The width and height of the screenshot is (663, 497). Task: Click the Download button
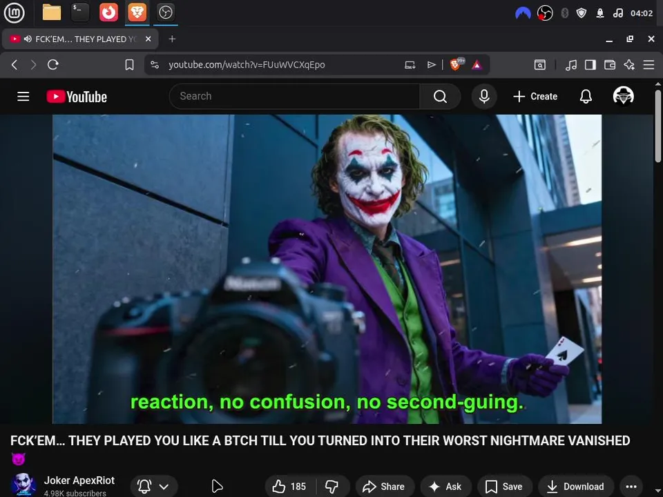click(x=576, y=487)
